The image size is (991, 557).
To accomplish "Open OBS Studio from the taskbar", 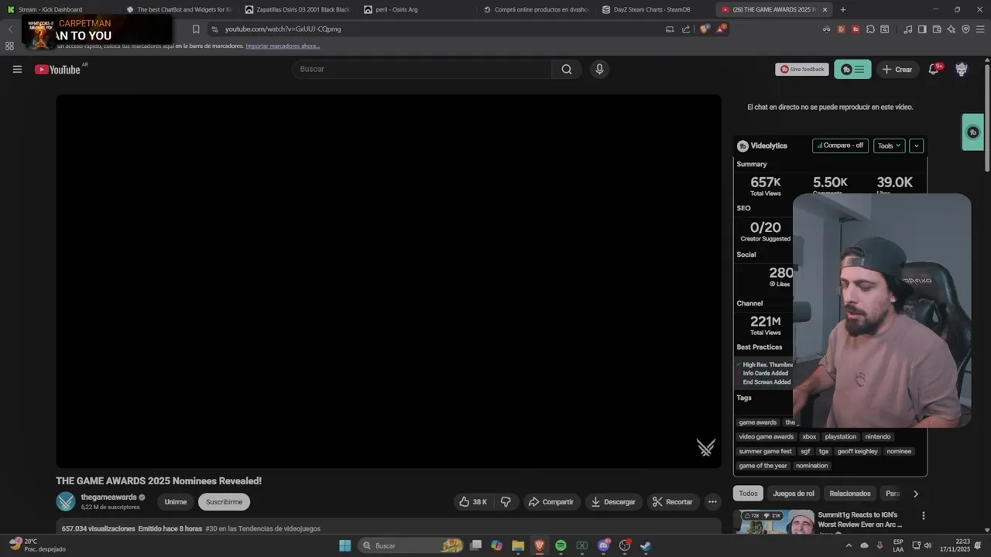I will coord(625,545).
